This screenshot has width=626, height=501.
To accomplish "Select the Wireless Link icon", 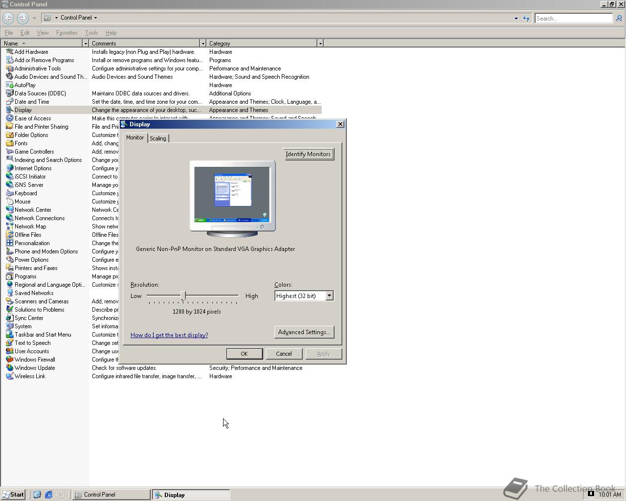I will tap(9, 376).
